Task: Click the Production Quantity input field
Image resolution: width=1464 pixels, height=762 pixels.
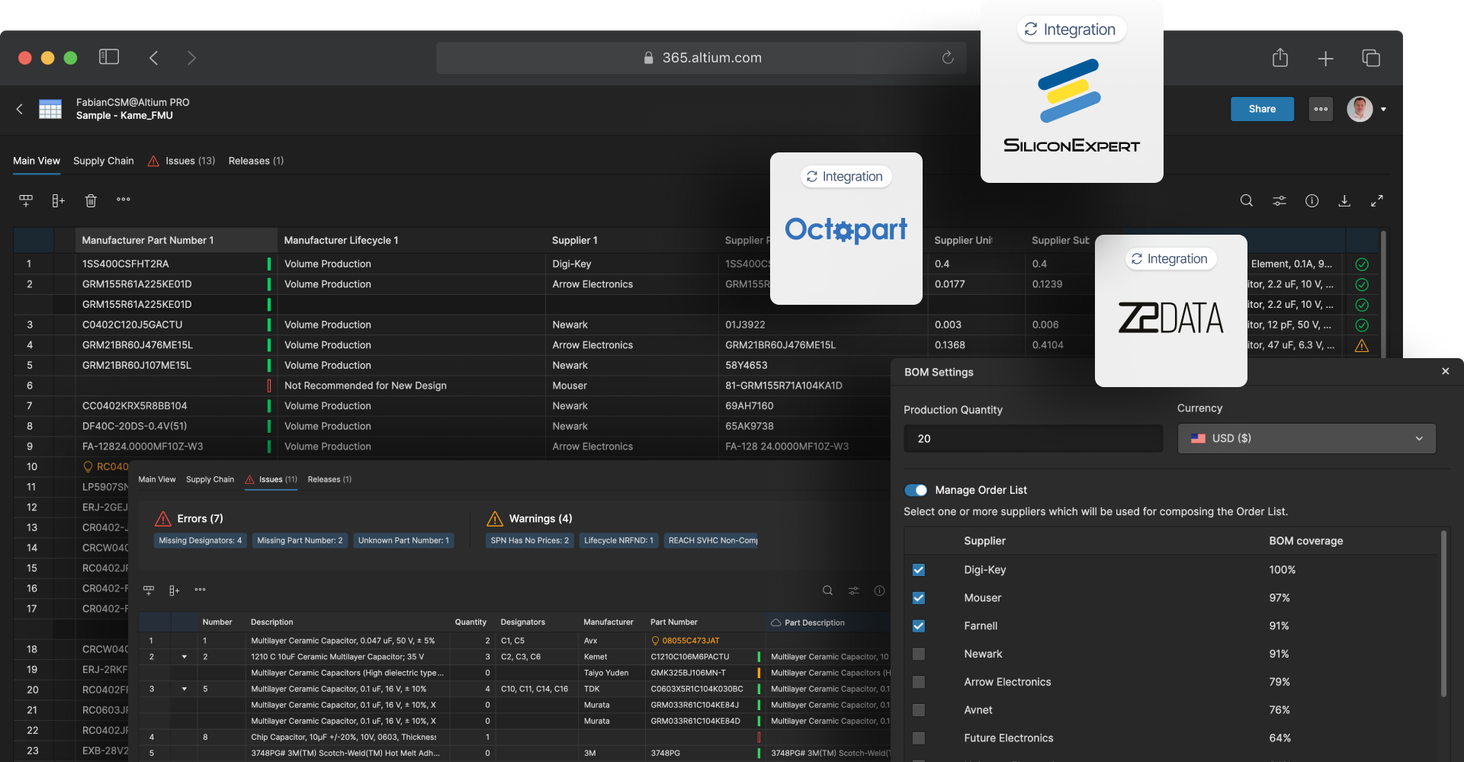Action: [x=1033, y=439]
